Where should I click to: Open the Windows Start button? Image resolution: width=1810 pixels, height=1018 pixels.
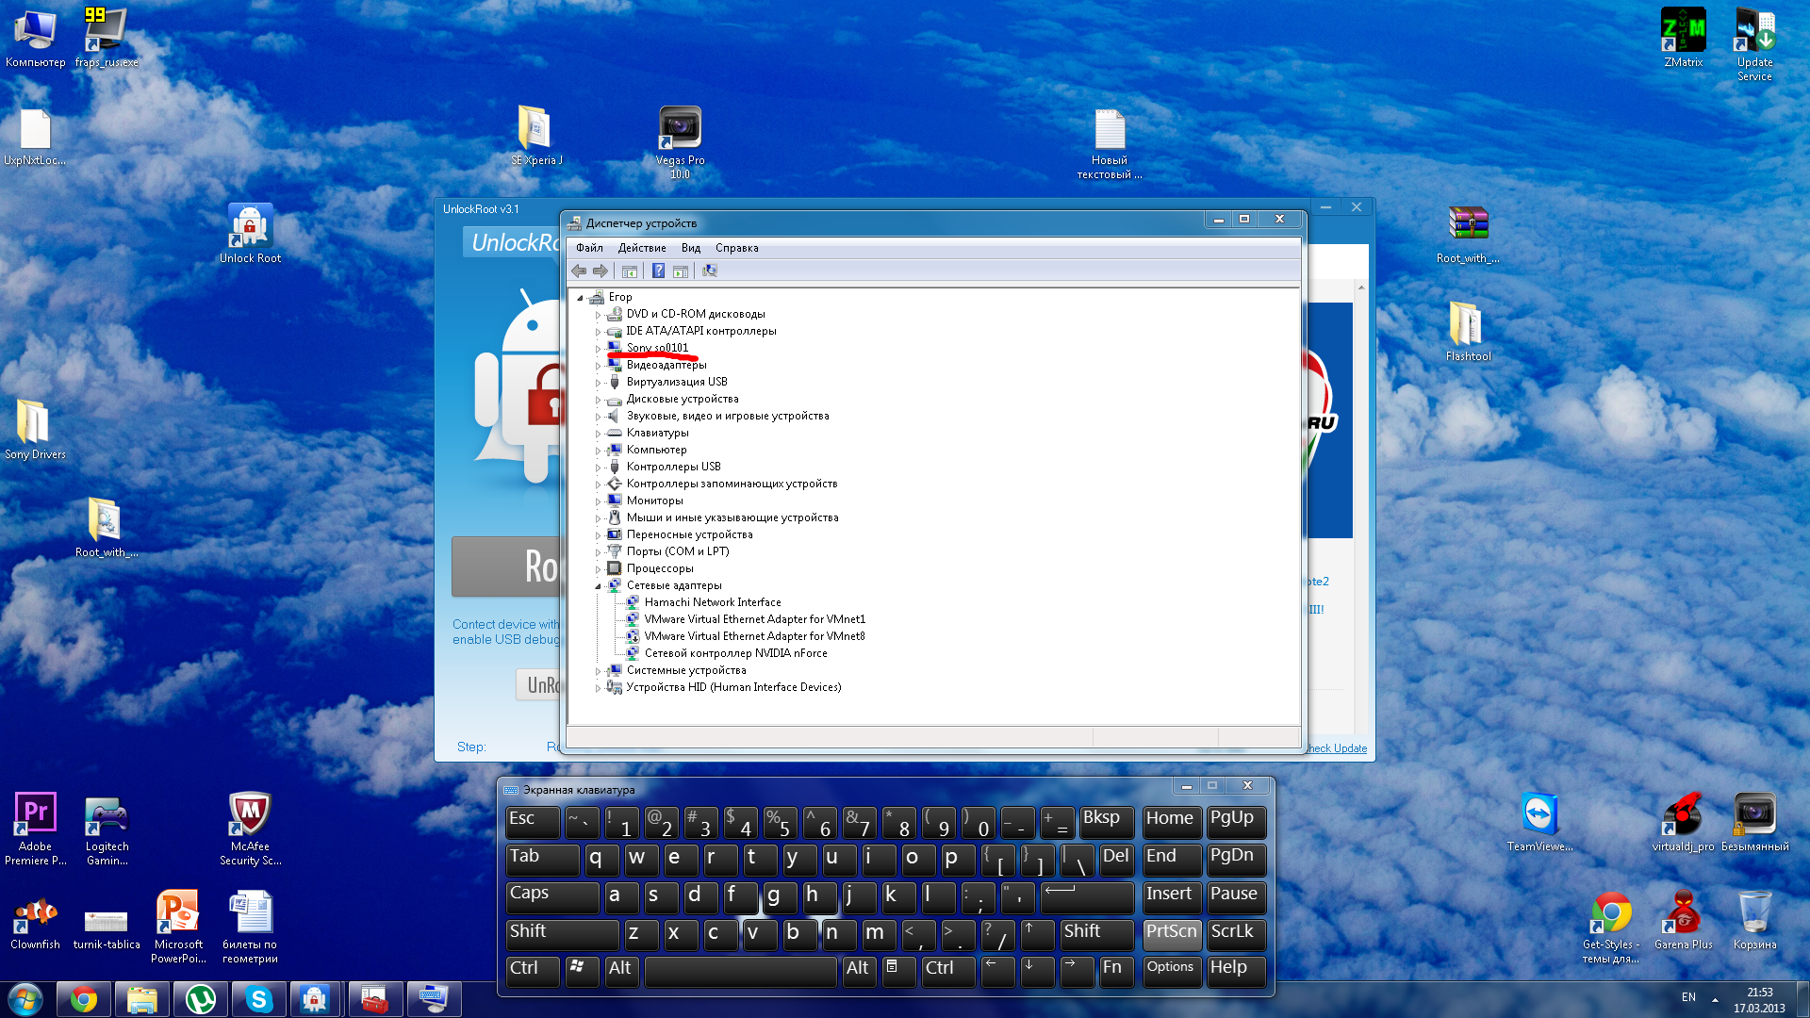coord(25,999)
